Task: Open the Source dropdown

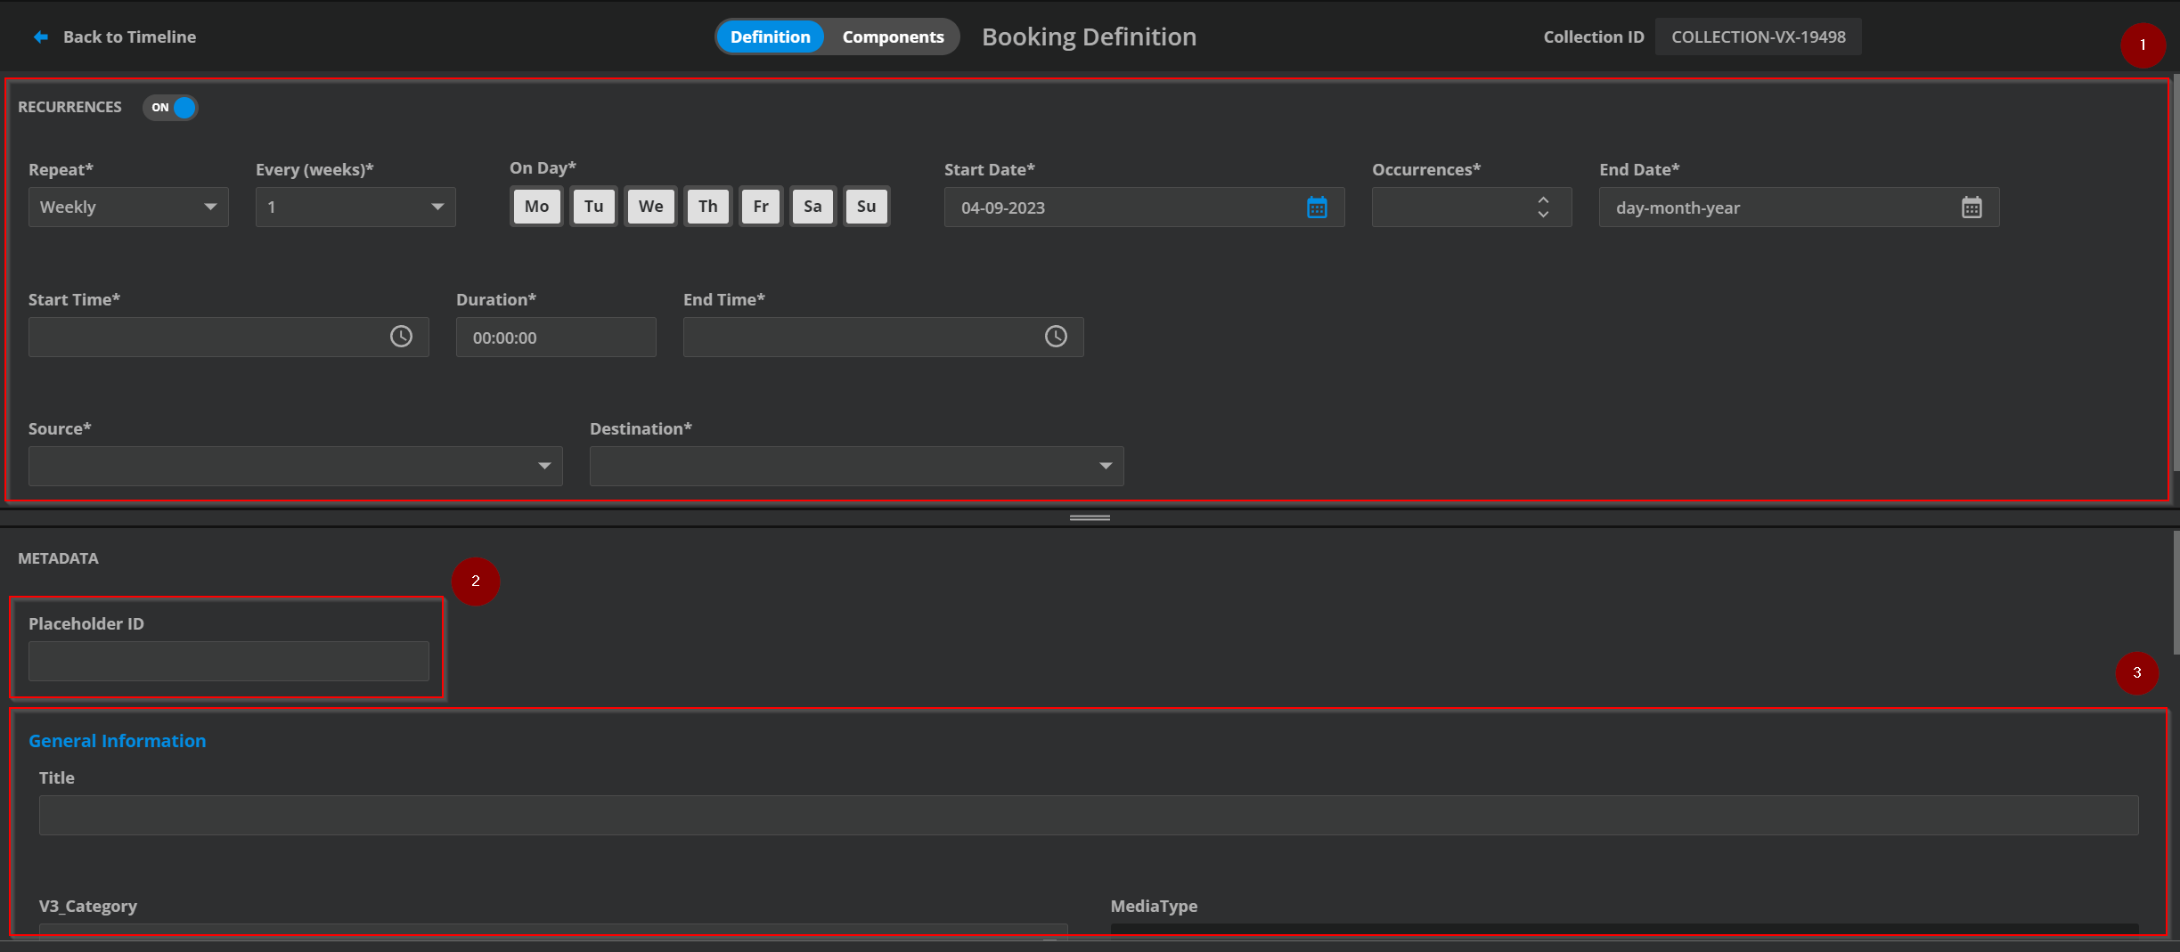Action: click(295, 466)
